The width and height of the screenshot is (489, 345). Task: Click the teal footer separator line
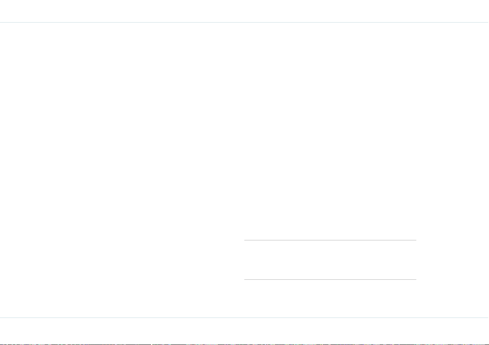click(245, 318)
